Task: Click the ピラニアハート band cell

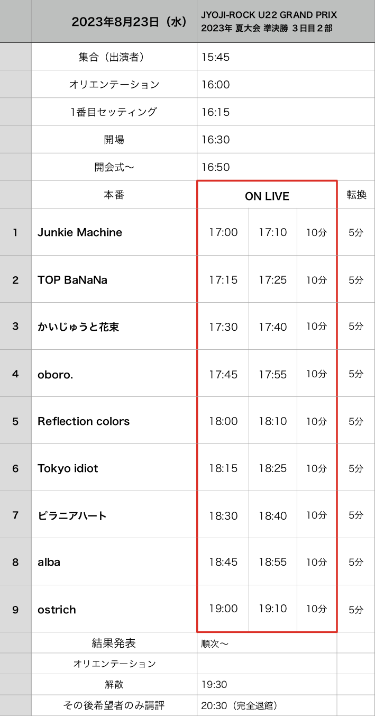Action: pos(114,515)
